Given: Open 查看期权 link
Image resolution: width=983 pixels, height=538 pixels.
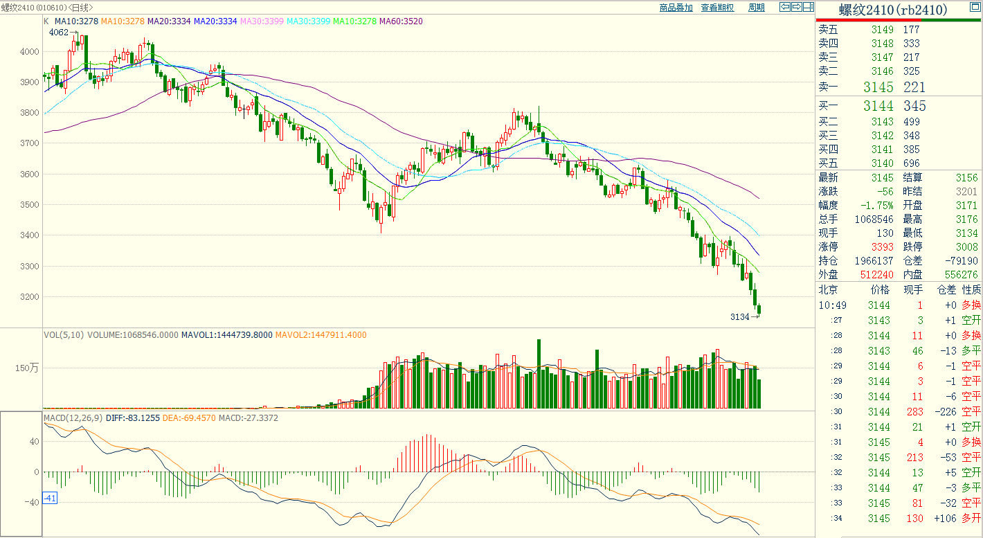Looking at the screenshot, I should tap(717, 8).
